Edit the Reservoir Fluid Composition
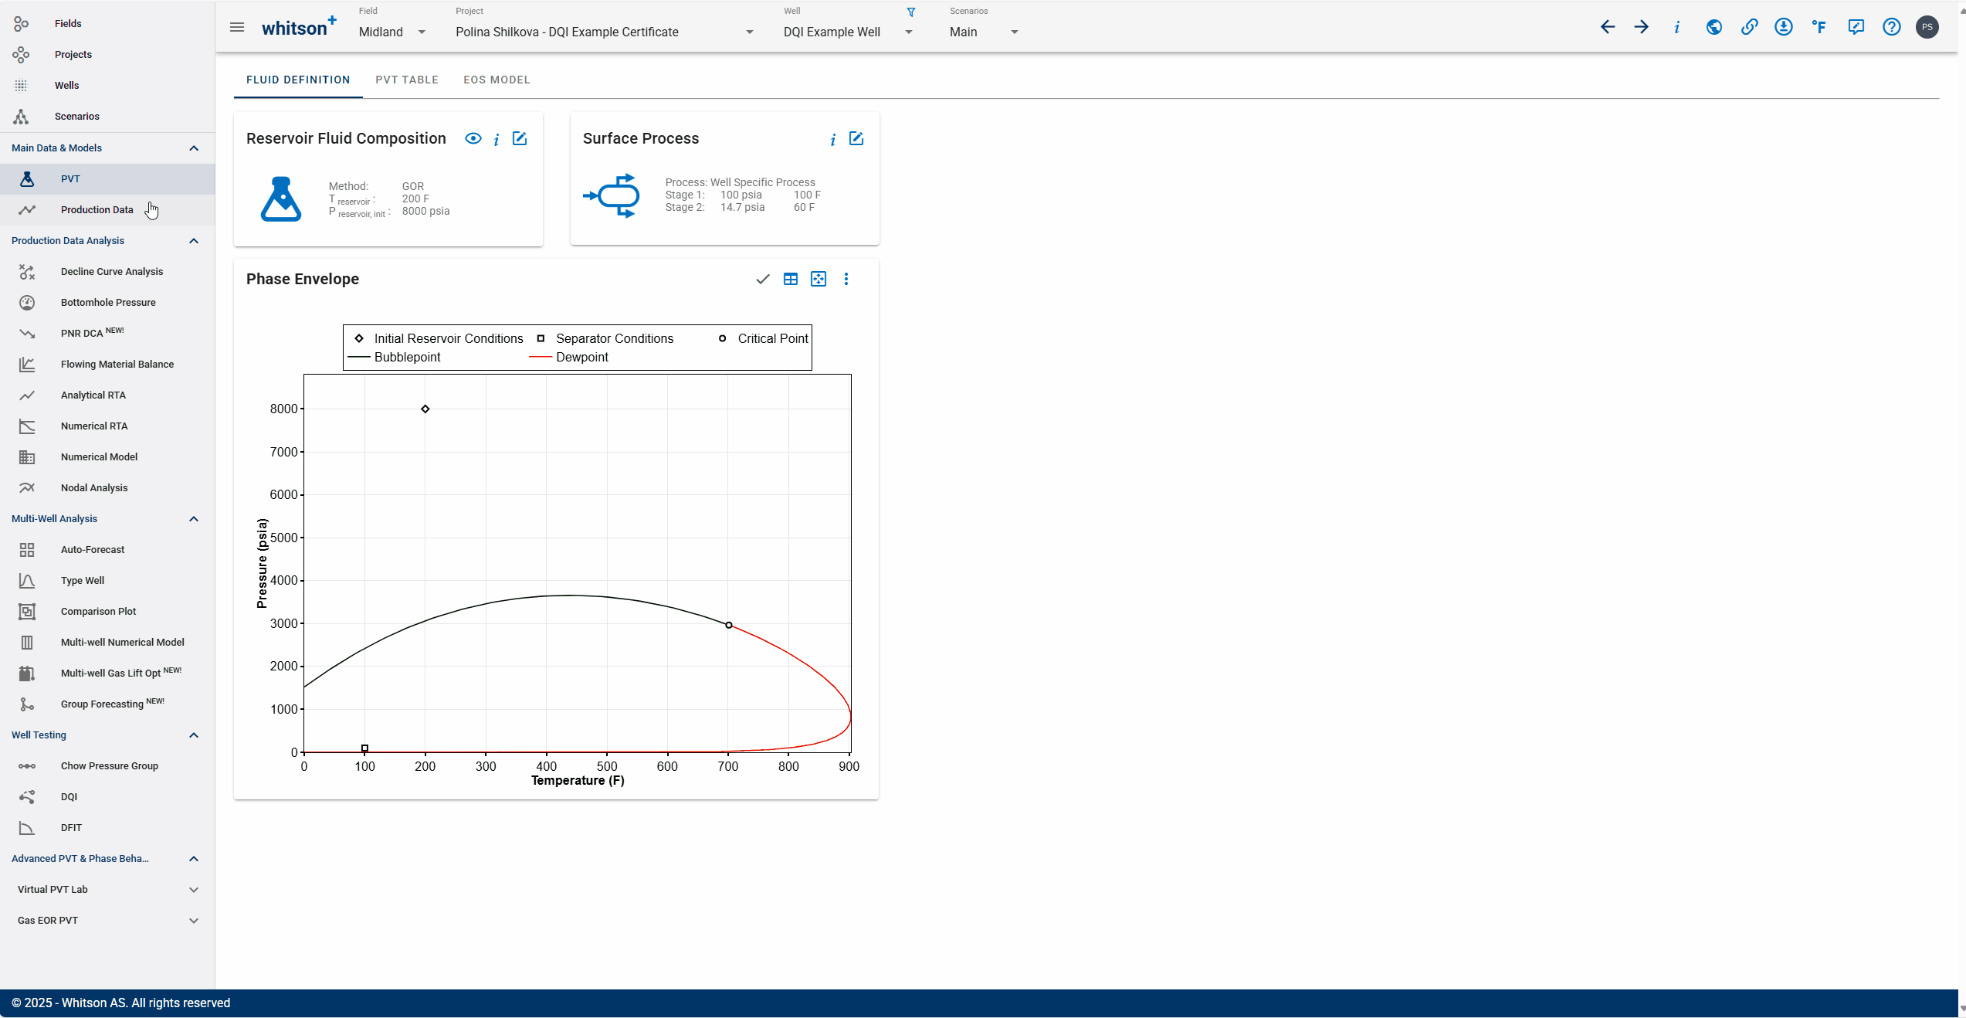Image resolution: width=1966 pixels, height=1018 pixels. (519, 138)
